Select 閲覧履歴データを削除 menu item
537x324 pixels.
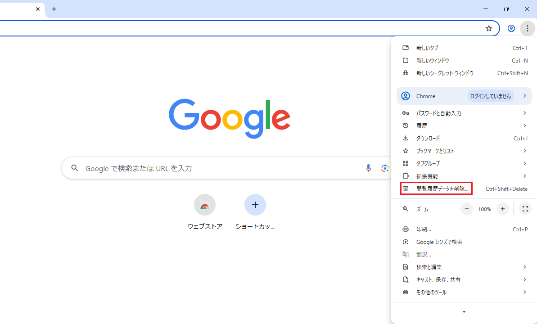click(x=442, y=189)
